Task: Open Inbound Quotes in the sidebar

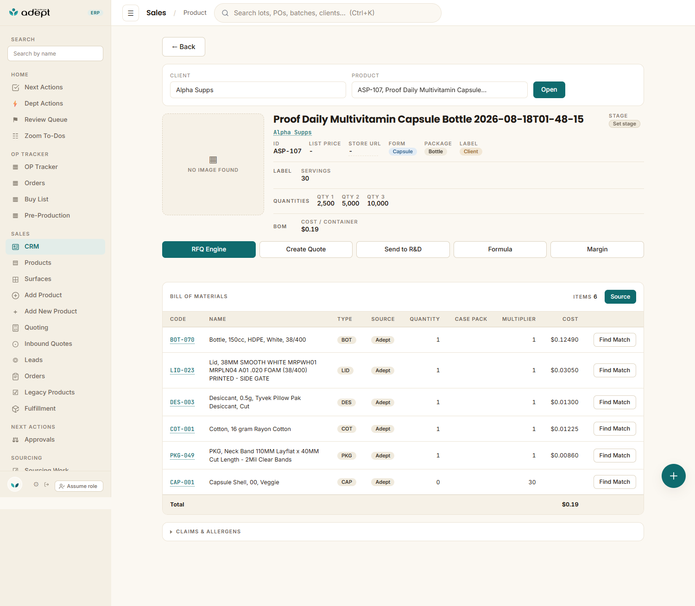Action: [x=56, y=344]
